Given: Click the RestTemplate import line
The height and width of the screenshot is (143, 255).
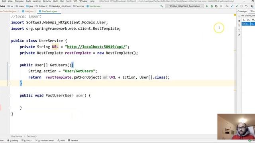Looking at the screenshot, I should [x=66, y=29].
